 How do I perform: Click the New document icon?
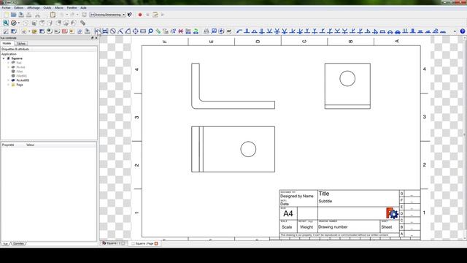(7, 15)
